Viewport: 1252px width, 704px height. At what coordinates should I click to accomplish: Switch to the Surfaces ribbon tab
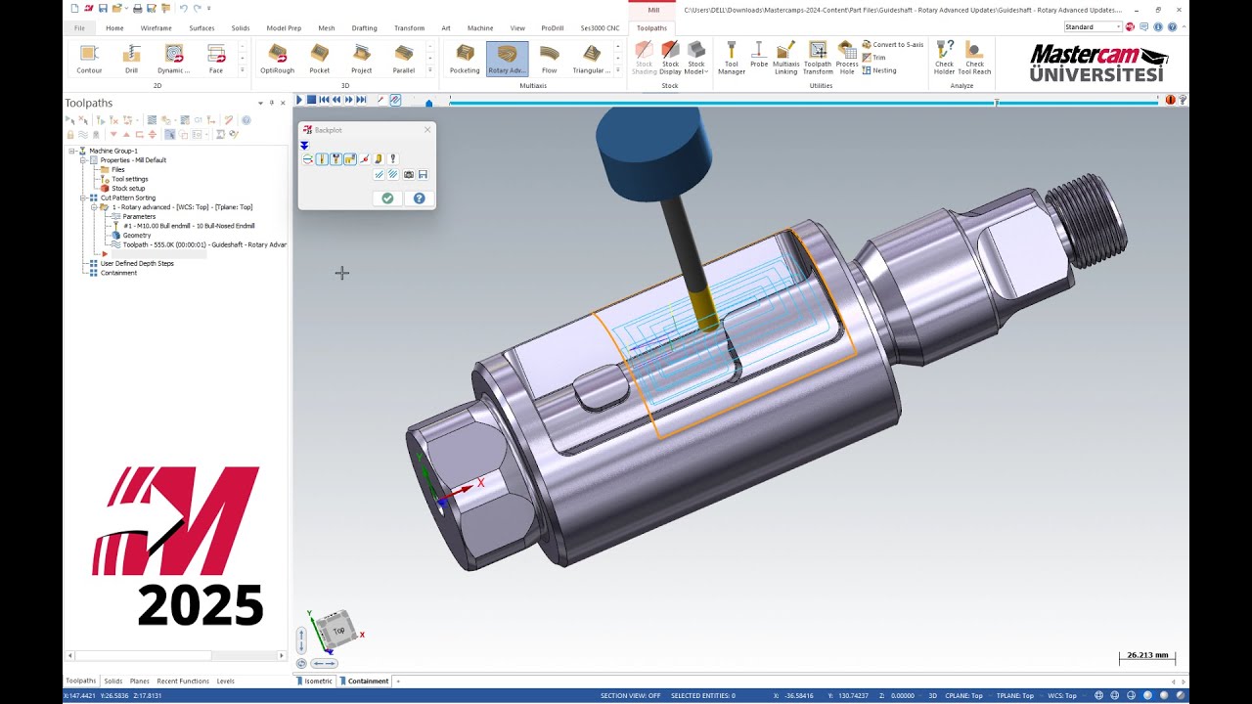(201, 28)
